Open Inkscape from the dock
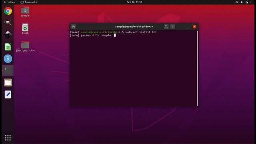The image size is (256, 144). pos(8,35)
